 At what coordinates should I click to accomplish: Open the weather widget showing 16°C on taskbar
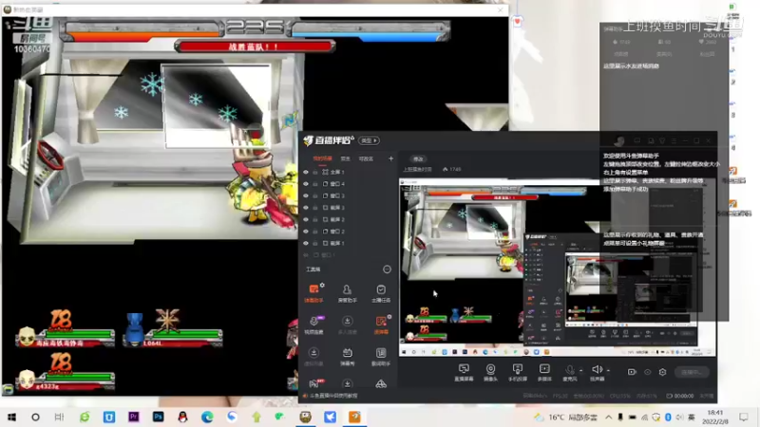click(x=564, y=417)
